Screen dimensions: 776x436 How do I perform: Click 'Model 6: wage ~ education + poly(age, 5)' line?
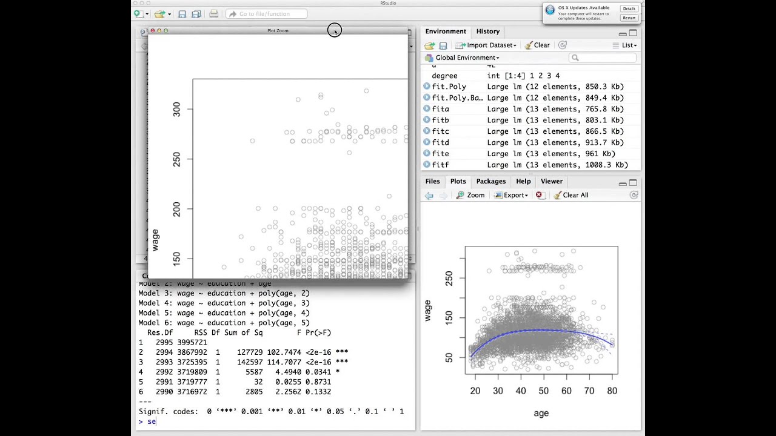pyautogui.click(x=224, y=323)
